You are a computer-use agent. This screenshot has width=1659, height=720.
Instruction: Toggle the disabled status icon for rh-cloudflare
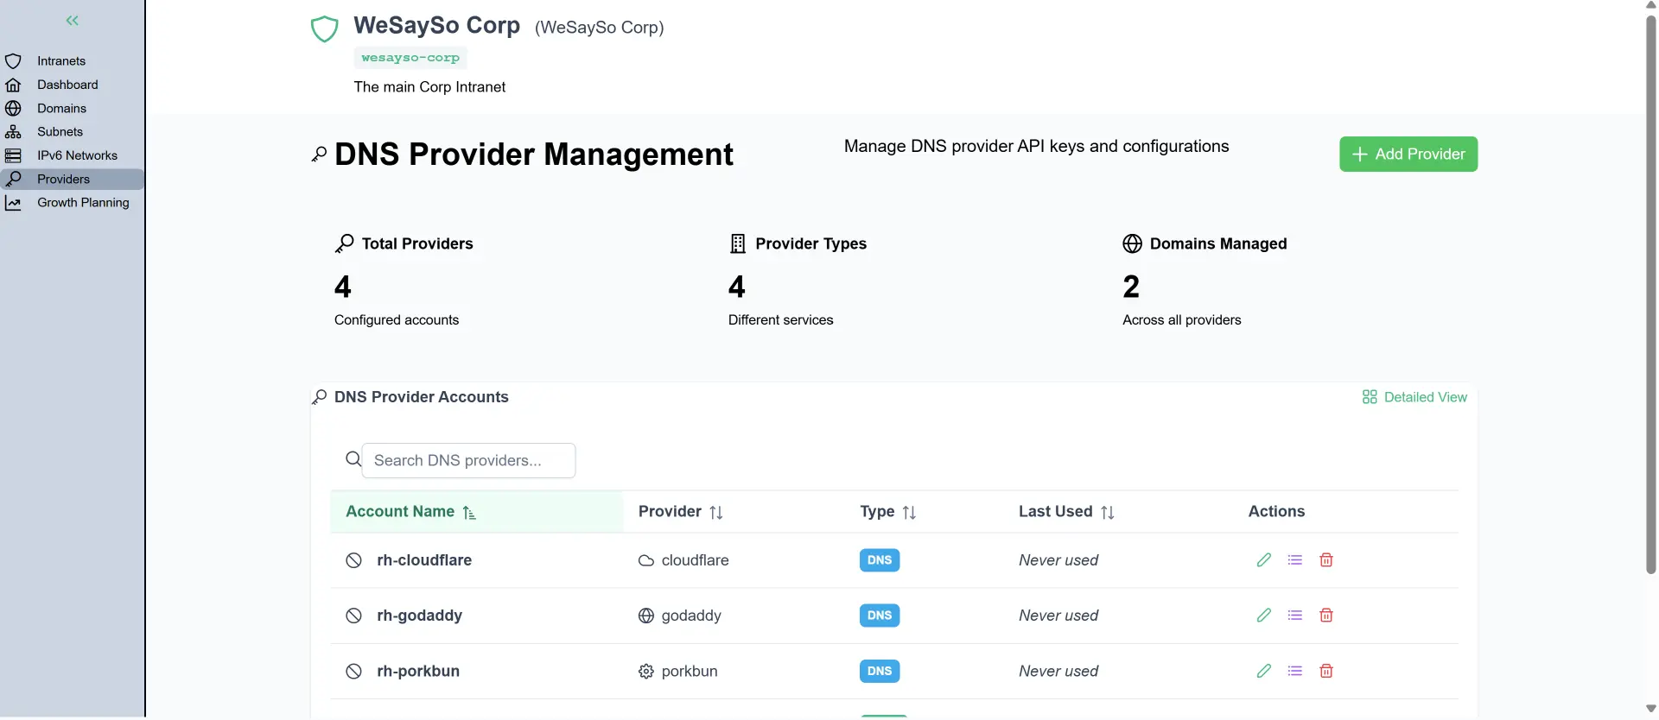point(353,560)
